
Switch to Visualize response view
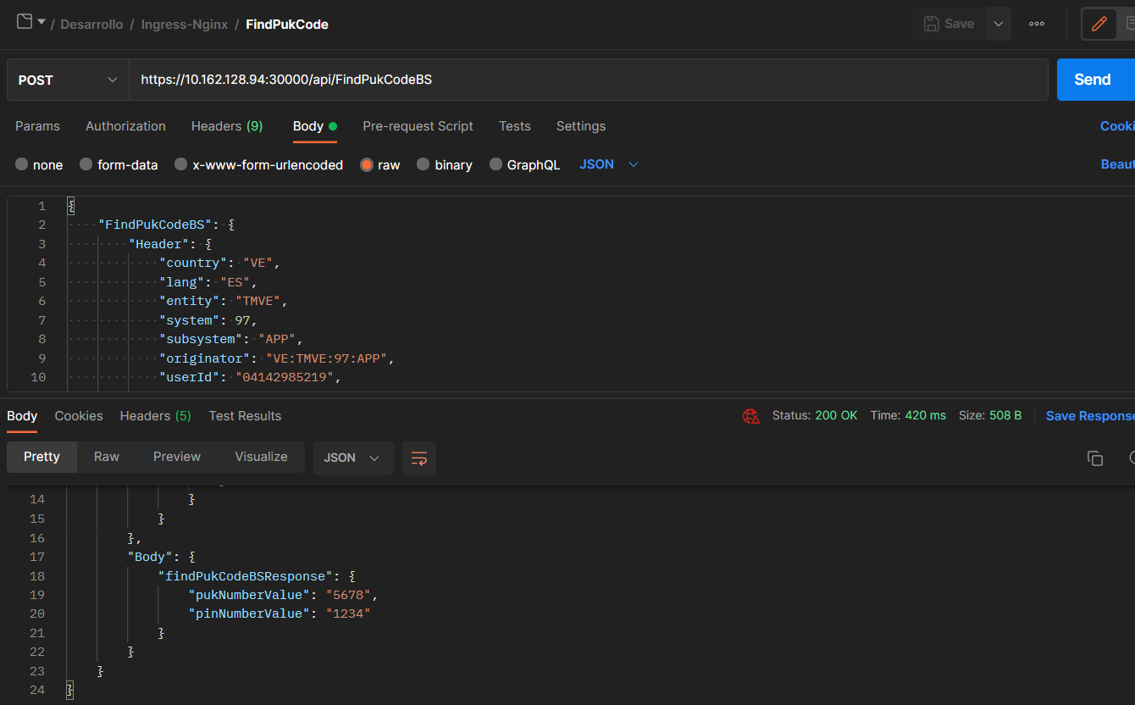[x=261, y=457]
